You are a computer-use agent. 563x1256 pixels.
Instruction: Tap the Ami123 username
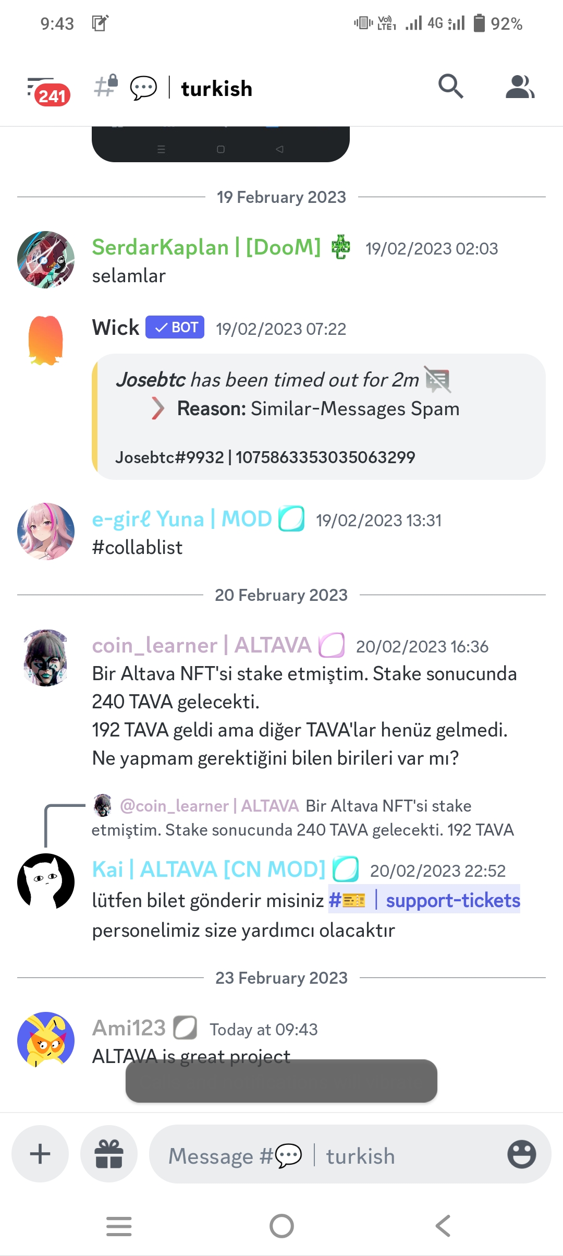129,1028
